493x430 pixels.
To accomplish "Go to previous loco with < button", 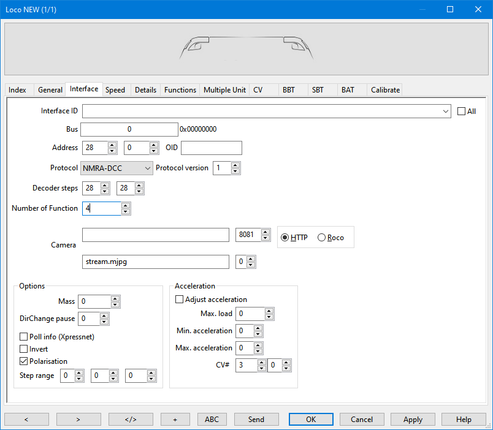I will click(x=26, y=420).
